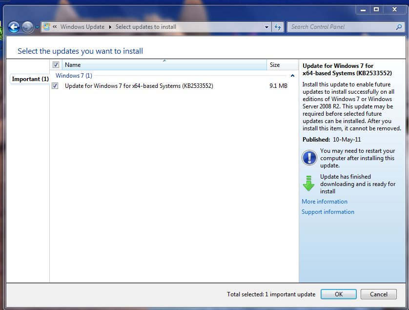Uncheck the KB2533552 update
Viewport: 409px width, 310px height.
pos(55,86)
